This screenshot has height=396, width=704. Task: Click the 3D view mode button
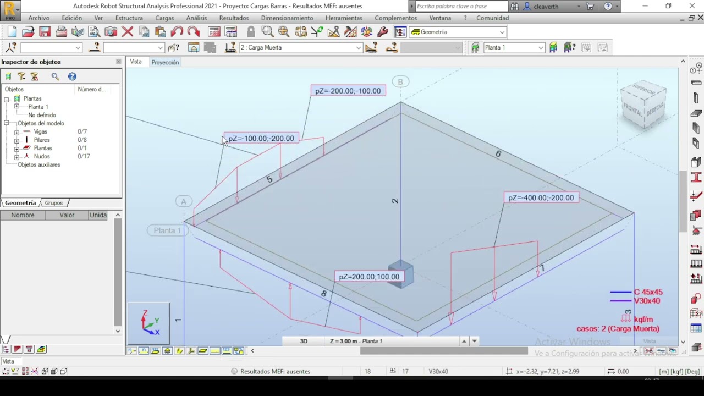coord(304,341)
